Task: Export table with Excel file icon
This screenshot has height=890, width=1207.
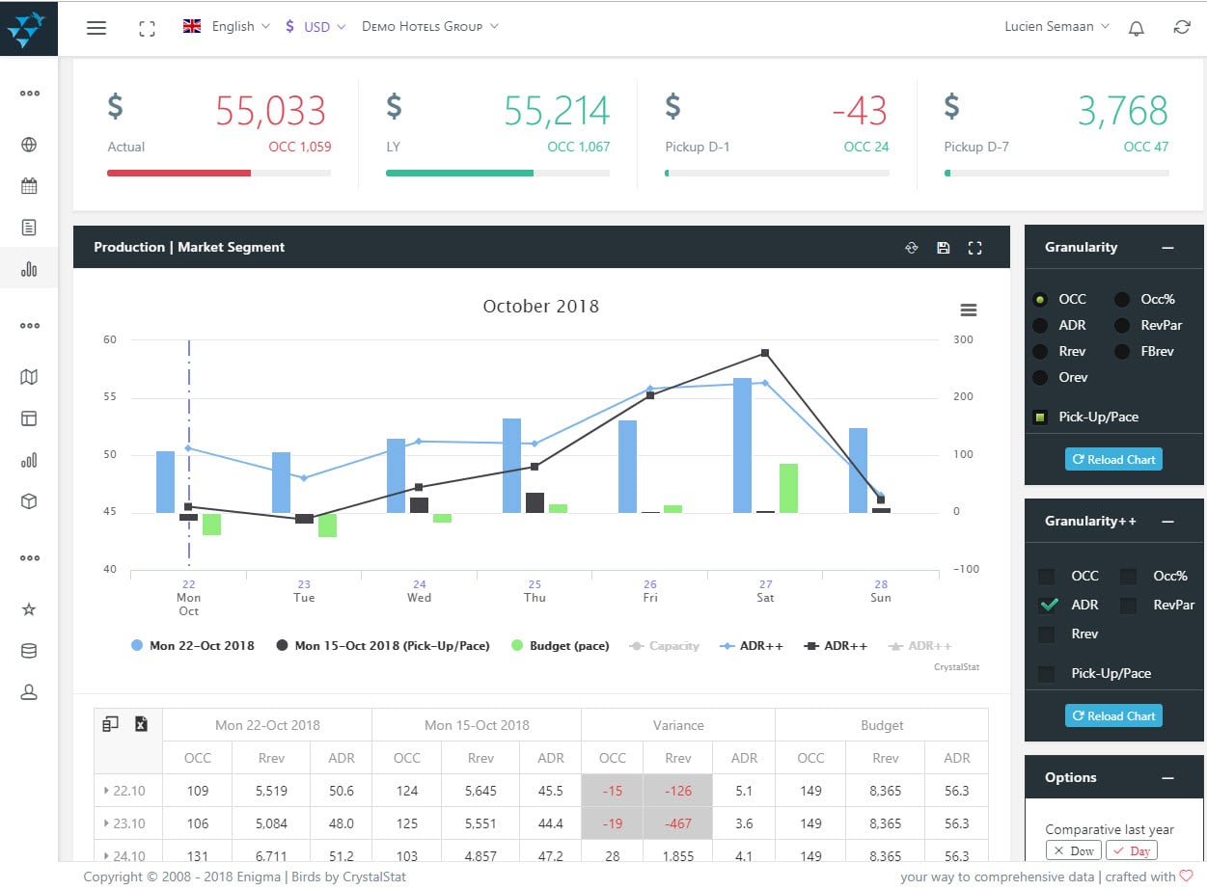Action: [141, 724]
